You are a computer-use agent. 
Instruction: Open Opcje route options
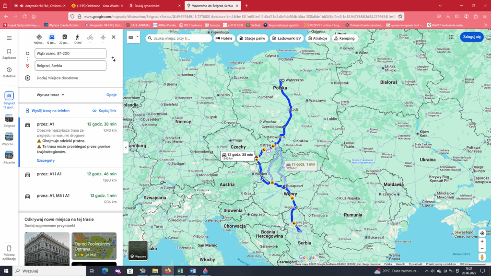111,95
